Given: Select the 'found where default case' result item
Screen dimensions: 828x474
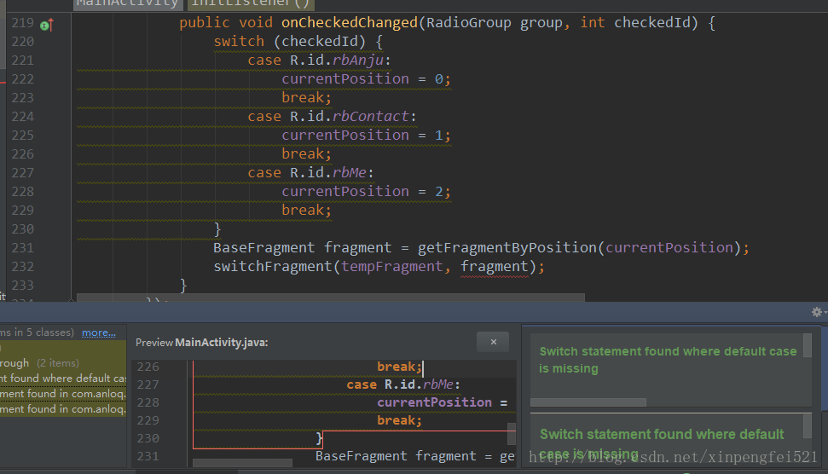Looking at the screenshot, I should tap(63, 379).
